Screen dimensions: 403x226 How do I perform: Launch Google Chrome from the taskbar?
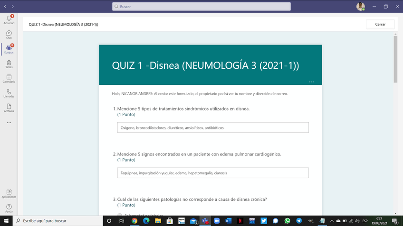(134, 221)
